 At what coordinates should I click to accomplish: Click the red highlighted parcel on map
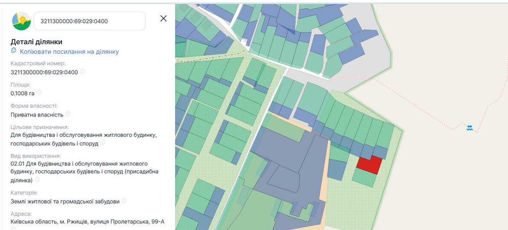pos(370,165)
